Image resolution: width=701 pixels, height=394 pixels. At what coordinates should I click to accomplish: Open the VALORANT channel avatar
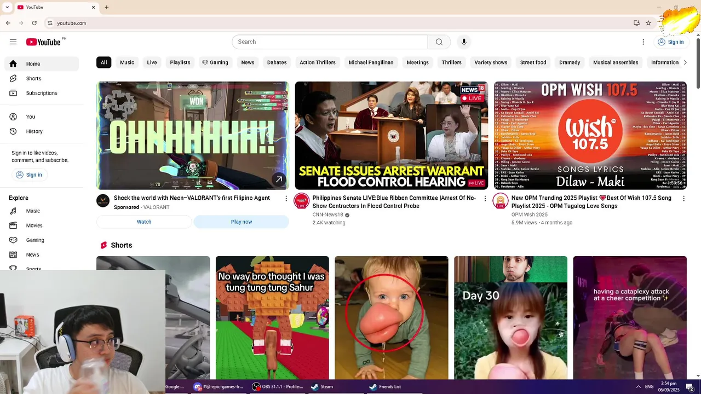coord(103,201)
